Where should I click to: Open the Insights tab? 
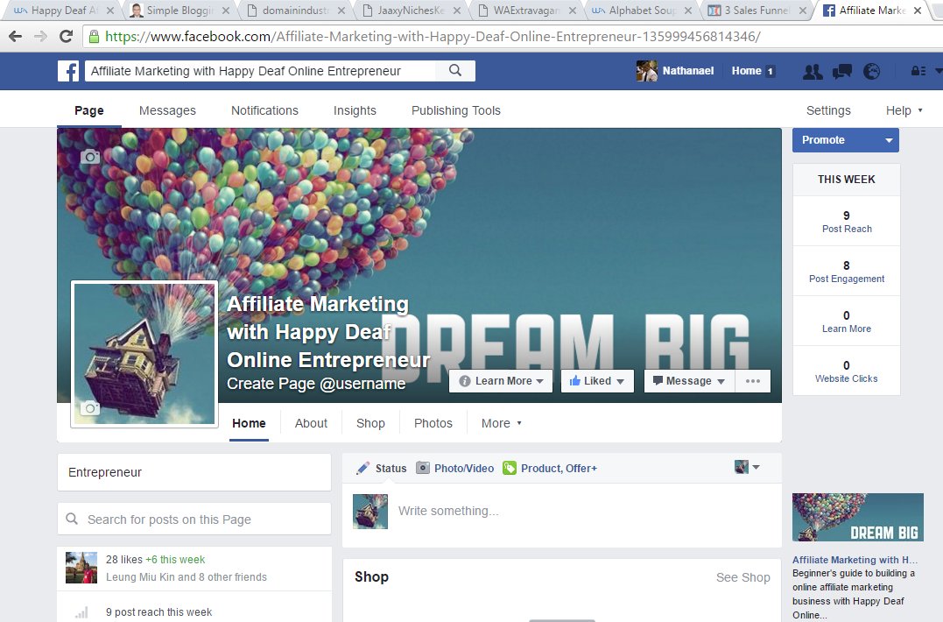point(355,110)
